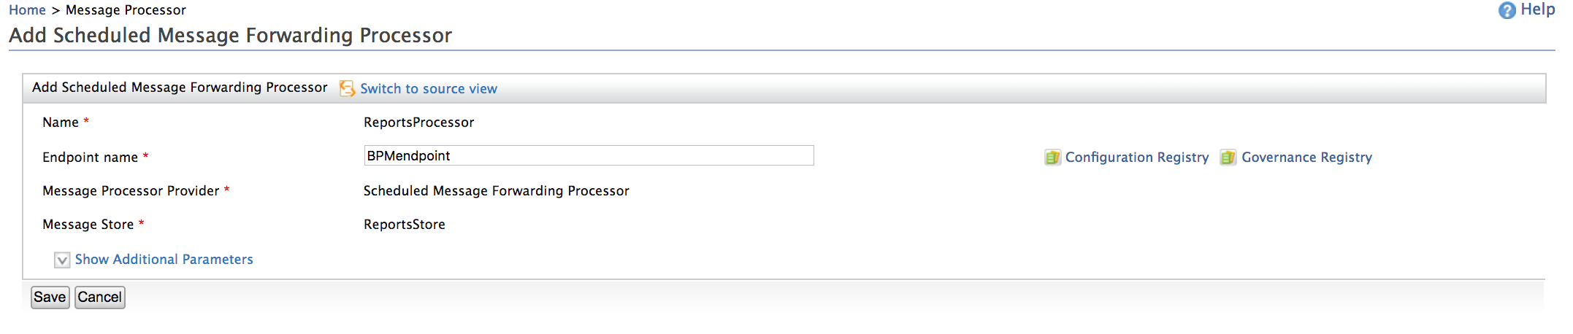Viewport: 1573px width, 334px height.
Task: Expand additional parameters using the arrow box
Action: (62, 260)
